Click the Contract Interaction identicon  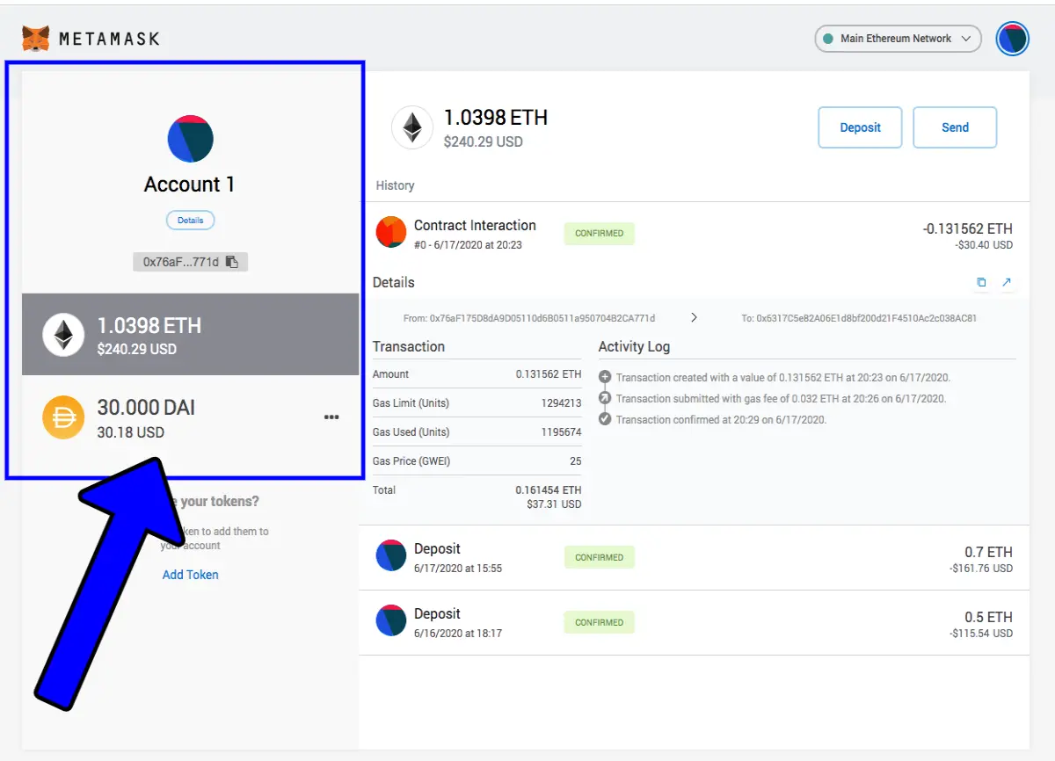[x=391, y=233]
